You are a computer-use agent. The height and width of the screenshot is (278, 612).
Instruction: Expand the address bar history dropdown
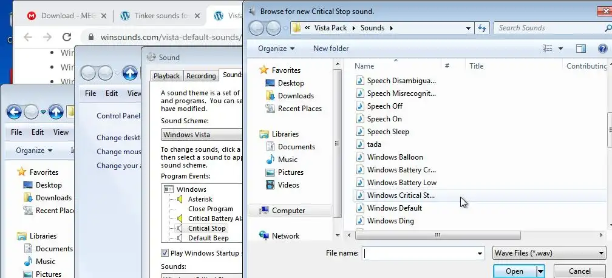pyautogui.click(x=468, y=28)
